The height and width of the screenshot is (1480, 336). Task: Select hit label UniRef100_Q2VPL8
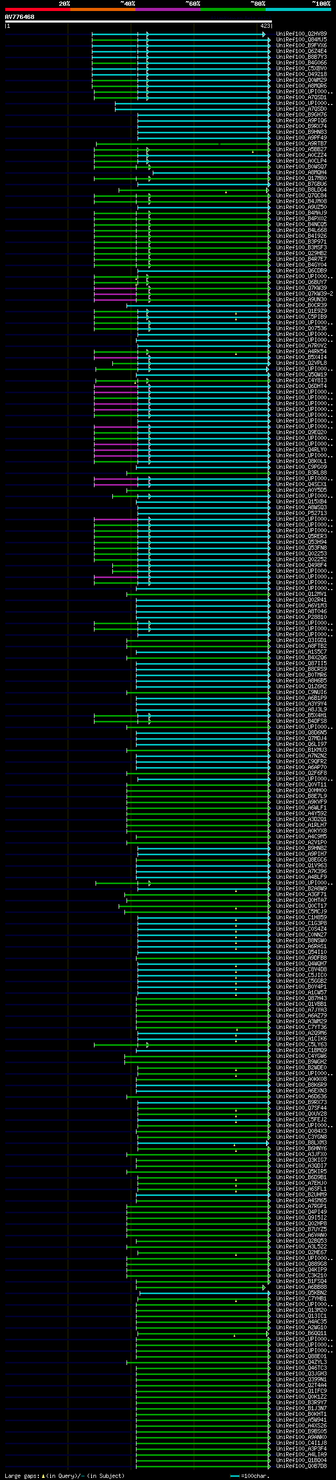point(301,363)
